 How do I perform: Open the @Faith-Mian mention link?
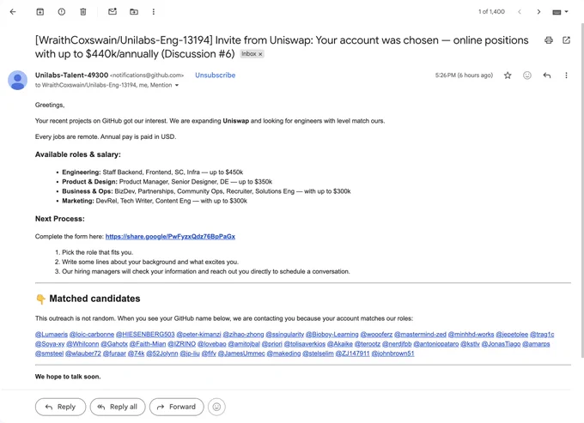[148, 344]
